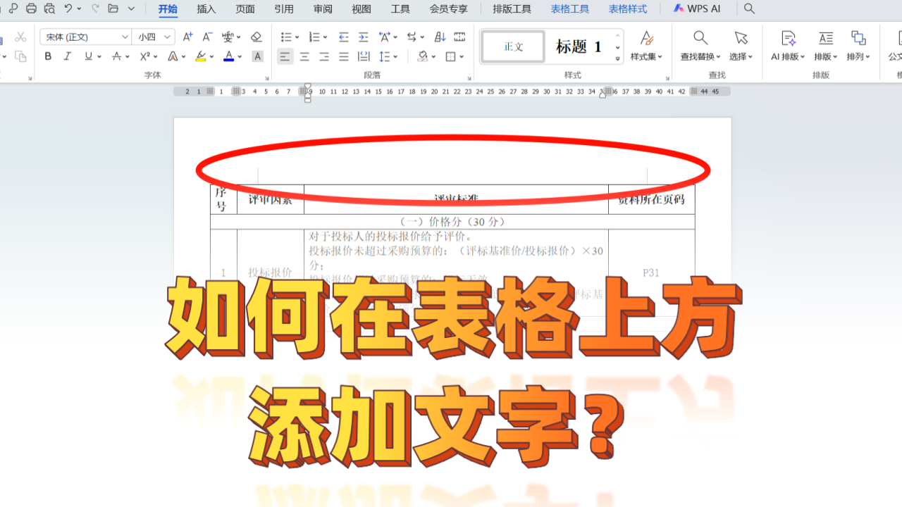Open the 样式集 dropdown
The height and width of the screenshot is (507, 902).
click(x=646, y=46)
